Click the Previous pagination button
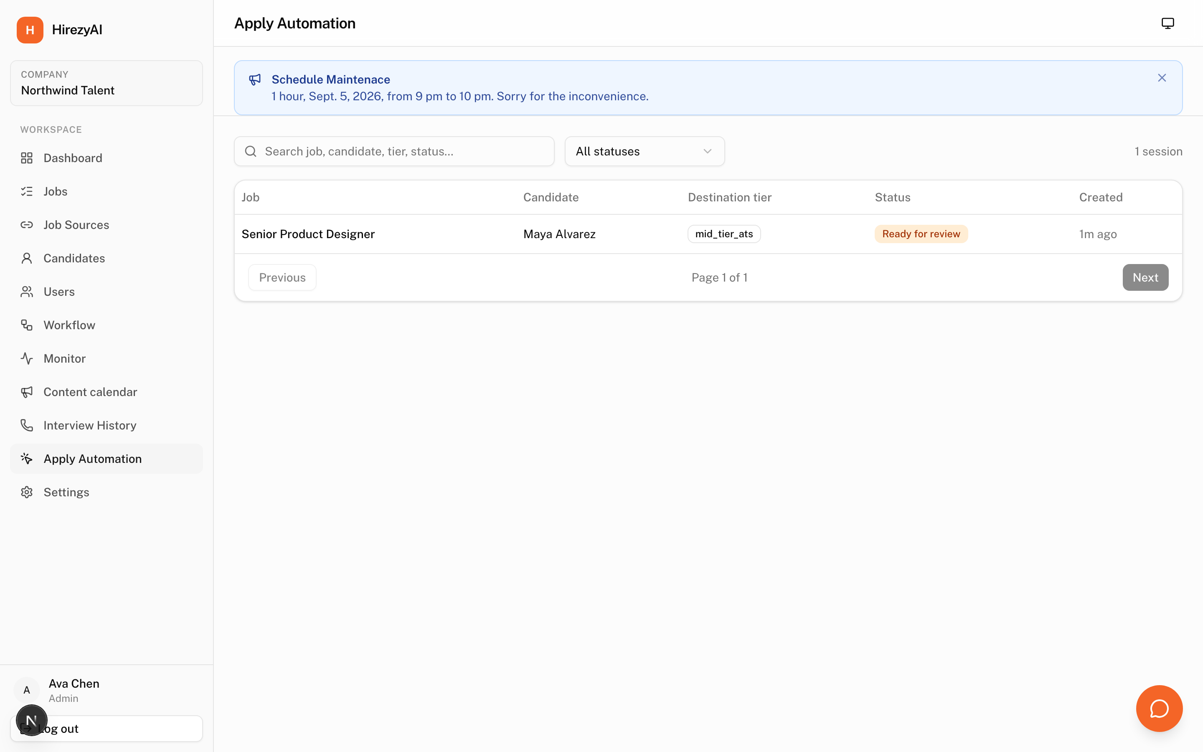The height and width of the screenshot is (752, 1203). pyautogui.click(x=282, y=277)
